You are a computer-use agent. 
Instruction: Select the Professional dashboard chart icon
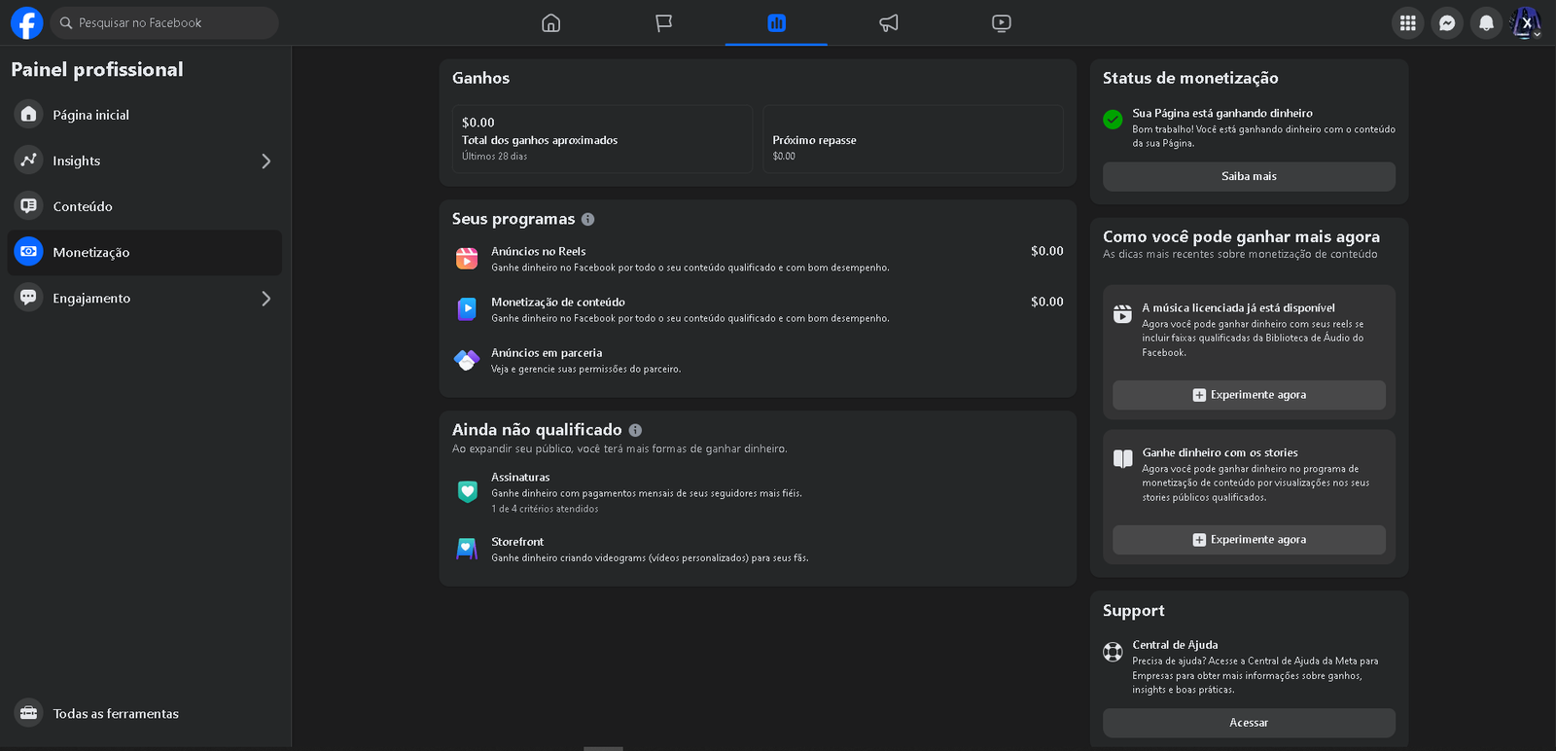coord(776,22)
